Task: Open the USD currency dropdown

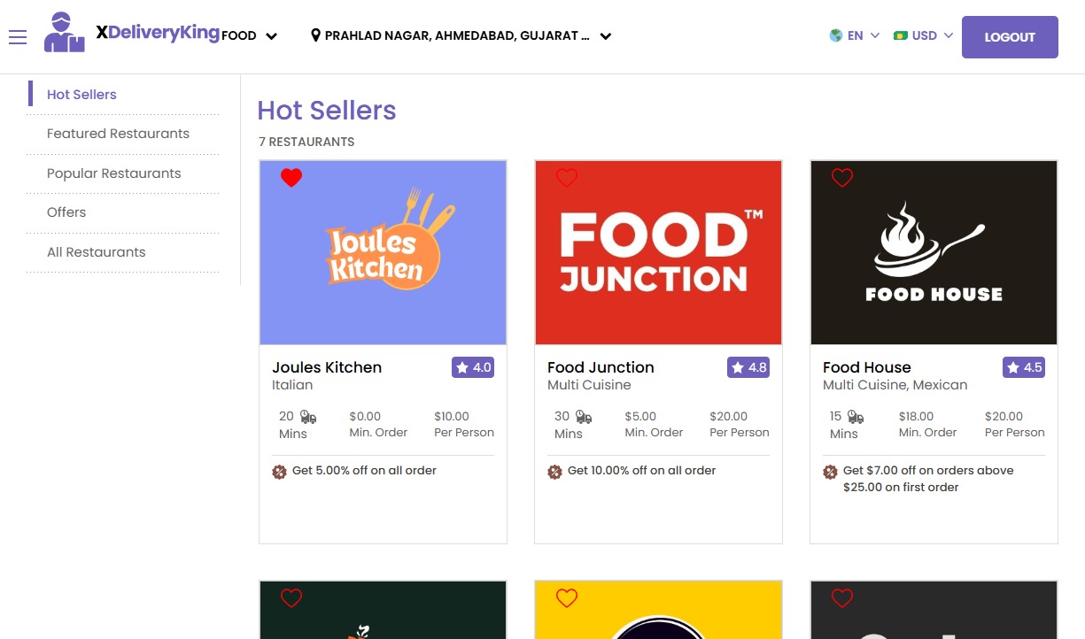Action: click(923, 35)
